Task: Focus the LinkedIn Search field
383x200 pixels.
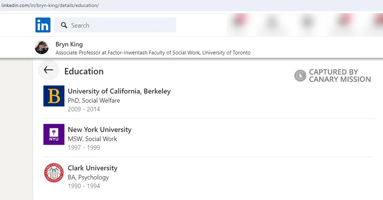Action: [120, 25]
